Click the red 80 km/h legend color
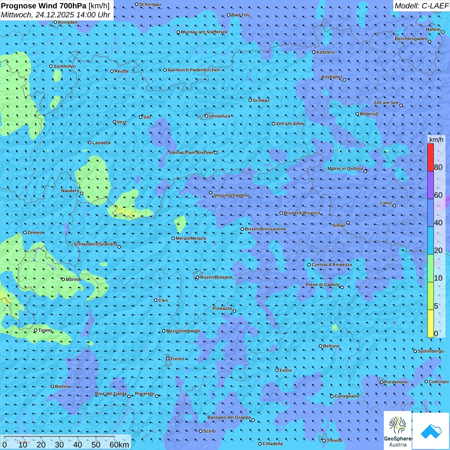Viewport: 450px width, 450px height. pos(430,157)
